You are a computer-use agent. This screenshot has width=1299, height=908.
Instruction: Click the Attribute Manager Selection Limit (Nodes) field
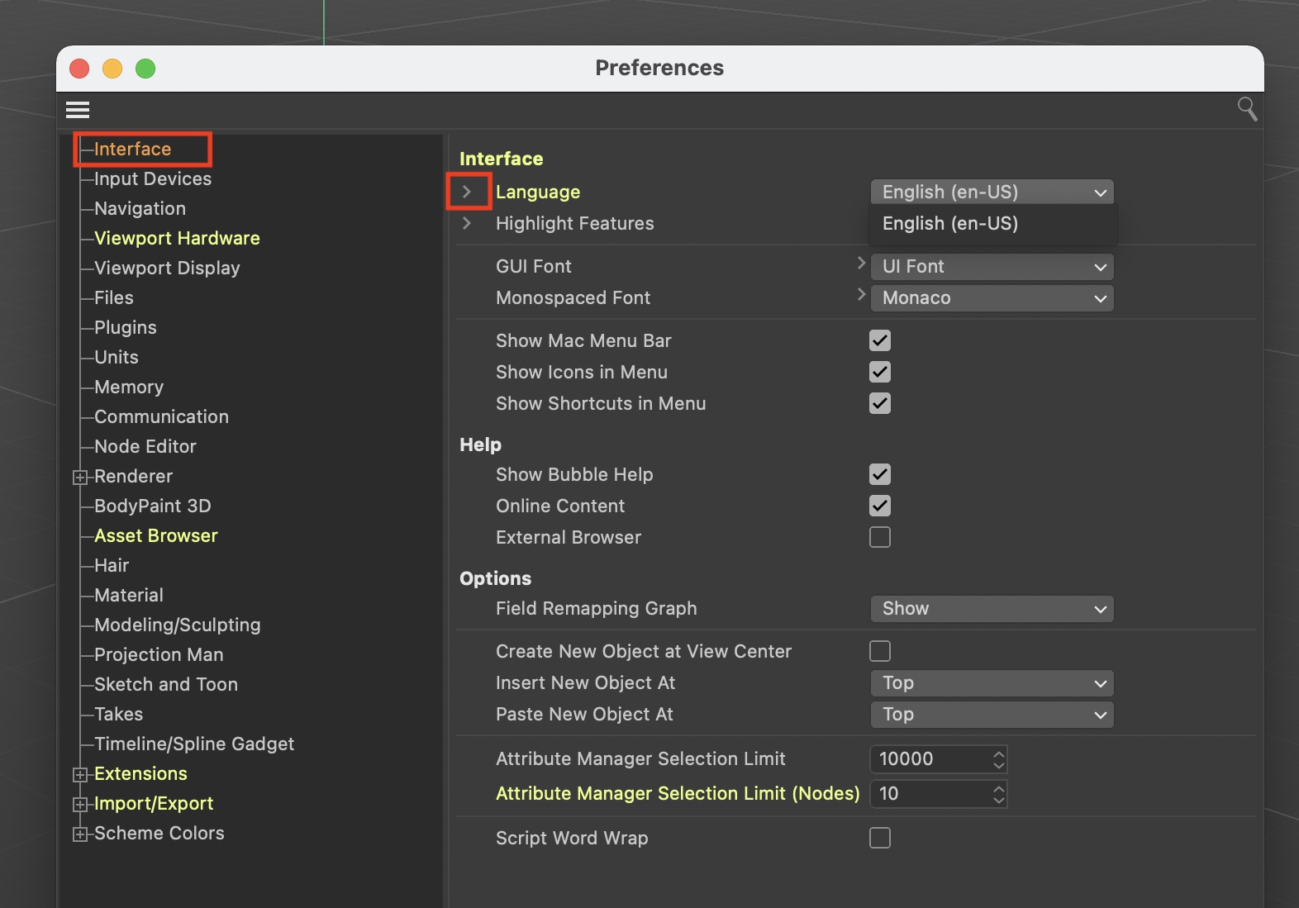pos(930,794)
